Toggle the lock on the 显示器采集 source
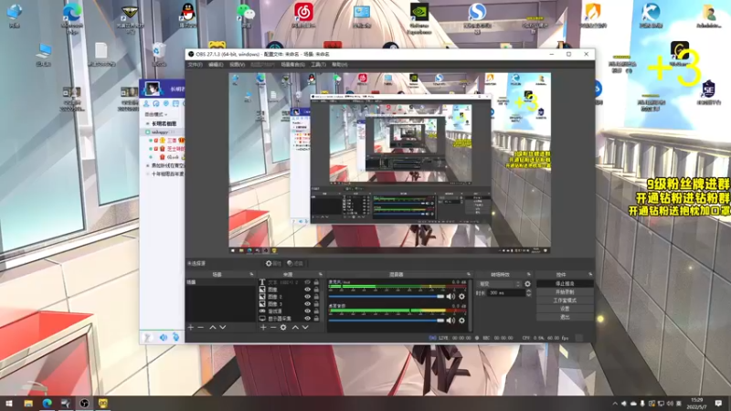 316,319
